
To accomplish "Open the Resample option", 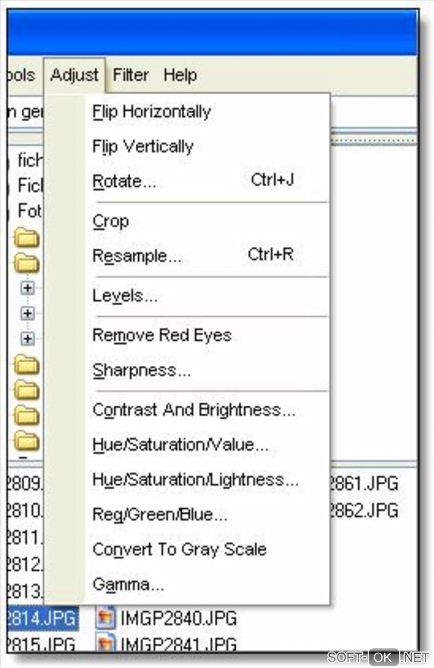I will [137, 256].
